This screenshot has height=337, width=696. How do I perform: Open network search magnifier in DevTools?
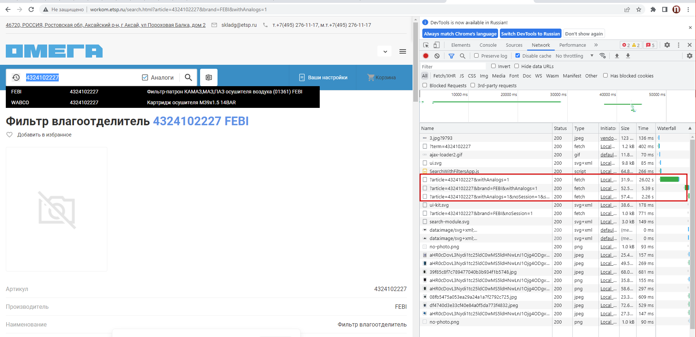(x=463, y=56)
